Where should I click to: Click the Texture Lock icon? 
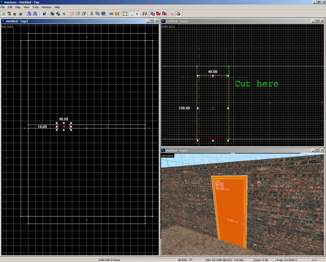pyautogui.click(x=137, y=13)
